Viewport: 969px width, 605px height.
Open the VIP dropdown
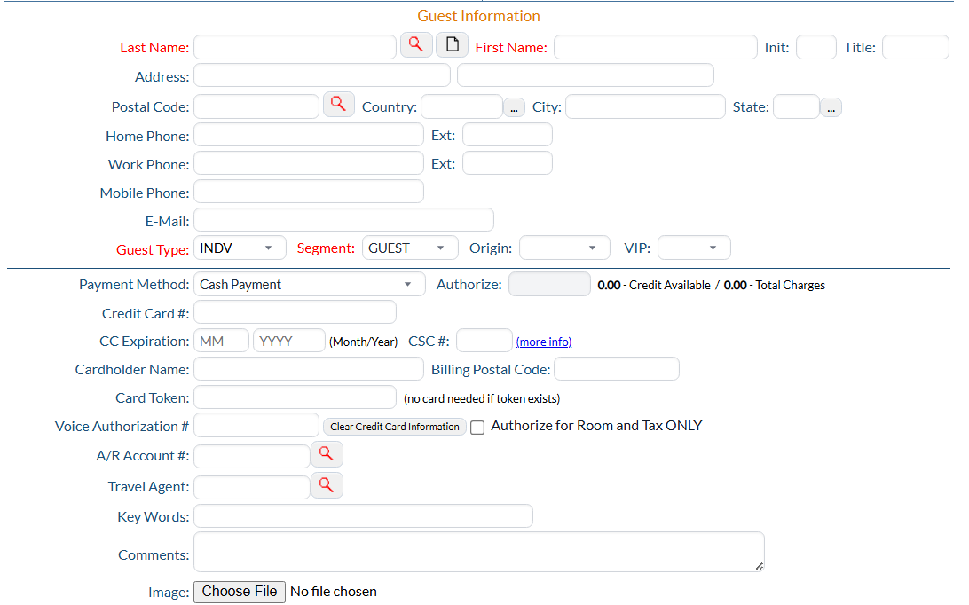pyautogui.click(x=694, y=248)
